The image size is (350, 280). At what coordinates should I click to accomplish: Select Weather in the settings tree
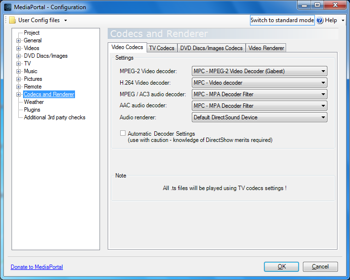34,102
